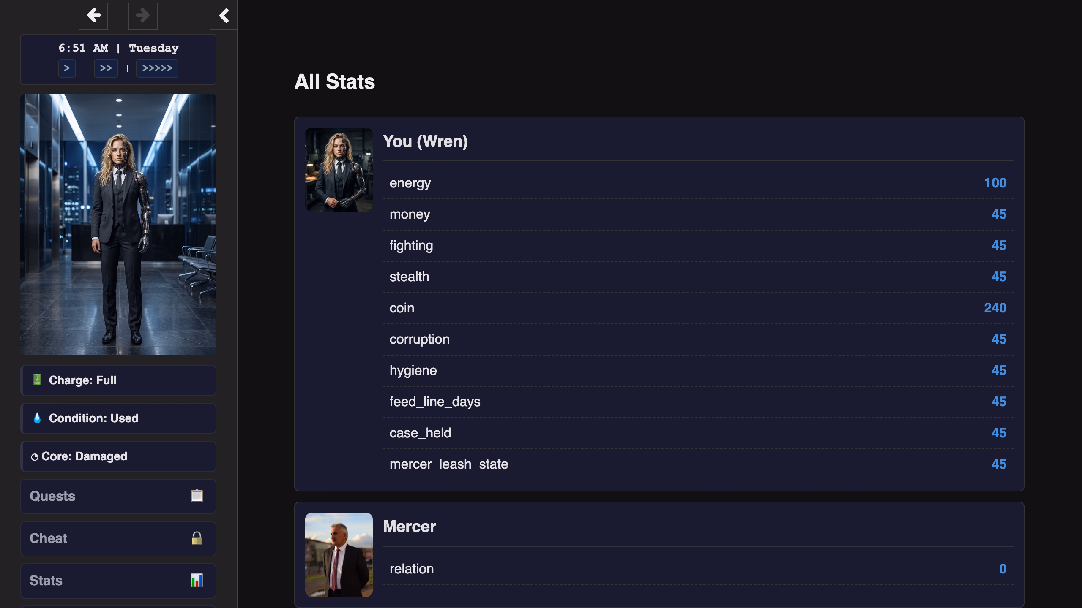Click the Core status clock icon
Viewport: 1082px width, 608px height.
[35, 457]
